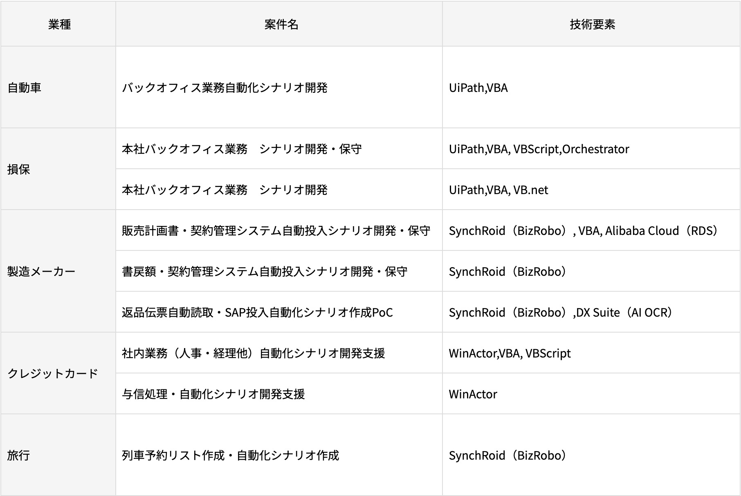Click the 販売計画書・契約管理システム project text
Viewport: 741px width, 496px height.
click(276, 231)
